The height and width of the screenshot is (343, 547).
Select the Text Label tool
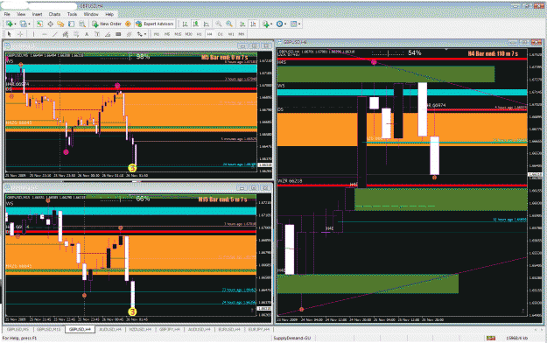[97, 34]
